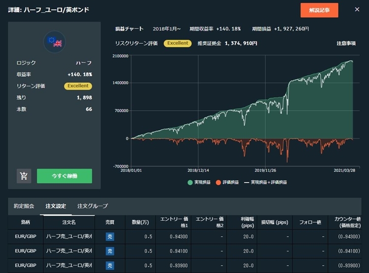Toggle 評価損益 legend orange dot

click(218, 182)
